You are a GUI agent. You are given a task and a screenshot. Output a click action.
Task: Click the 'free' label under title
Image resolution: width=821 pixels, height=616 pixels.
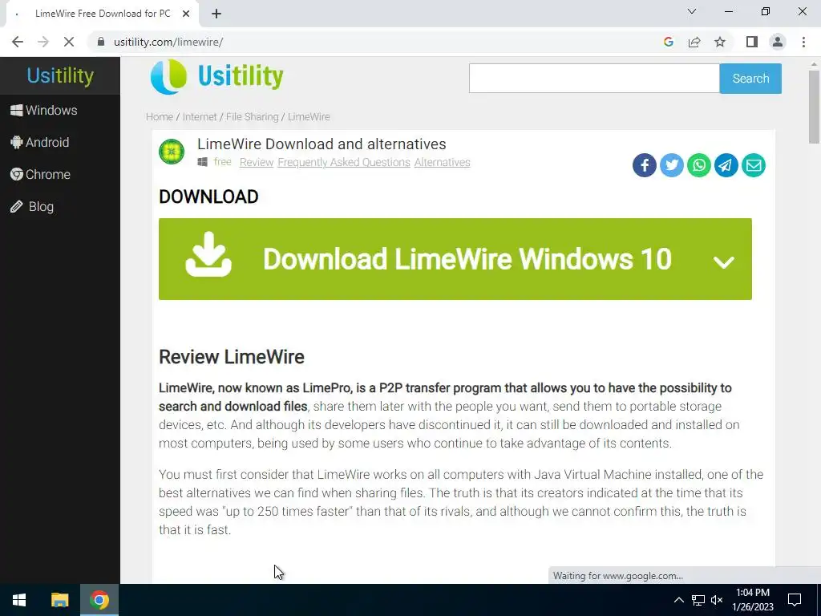pyautogui.click(x=223, y=162)
